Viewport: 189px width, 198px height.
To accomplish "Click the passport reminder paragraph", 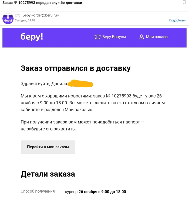I will click(82, 125).
